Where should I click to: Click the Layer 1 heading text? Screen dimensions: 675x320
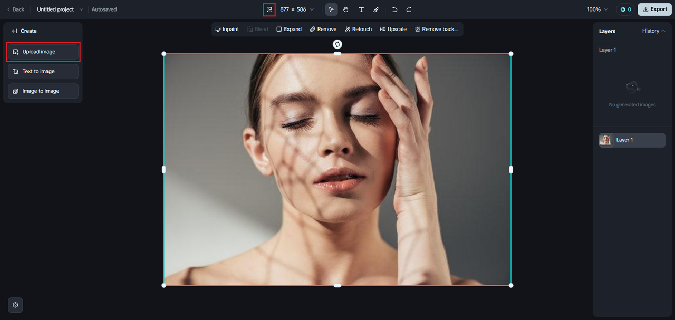click(x=607, y=50)
